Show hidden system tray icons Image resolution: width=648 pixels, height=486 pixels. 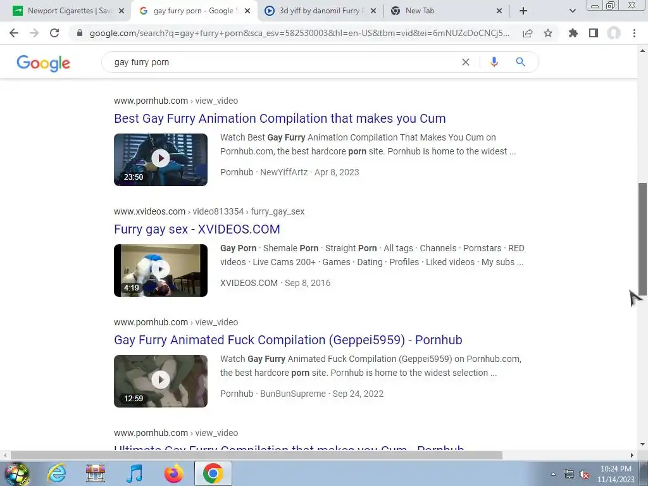click(553, 475)
